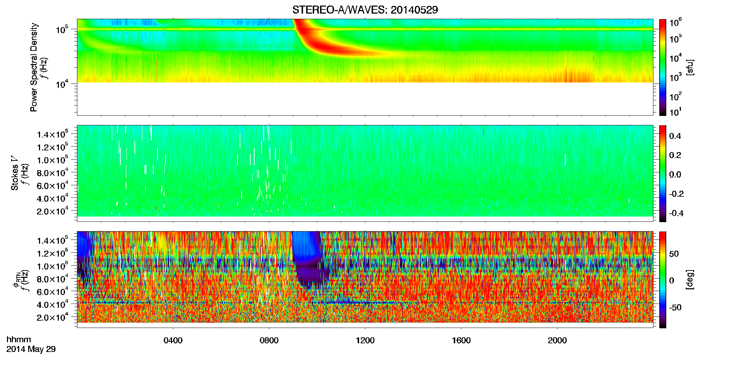The width and height of the screenshot is (730, 376).
Task: Click the [sfu] colorbar unit label
Action: coord(690,68)
